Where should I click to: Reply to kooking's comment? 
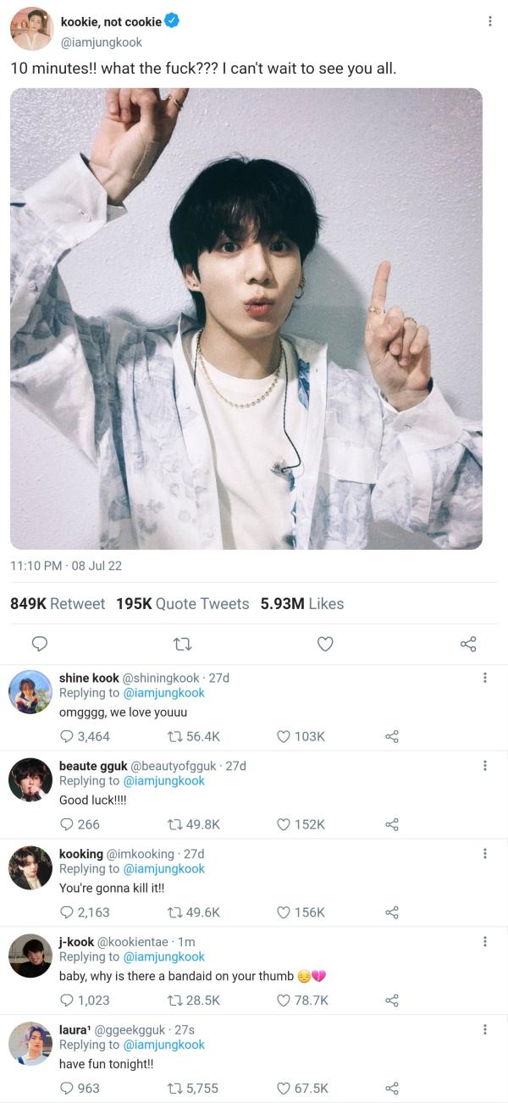coord(67,912)
